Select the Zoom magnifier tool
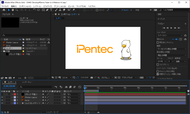Viewport: 190px width, 114px height. pyautogui.click(x=16, y=10)
